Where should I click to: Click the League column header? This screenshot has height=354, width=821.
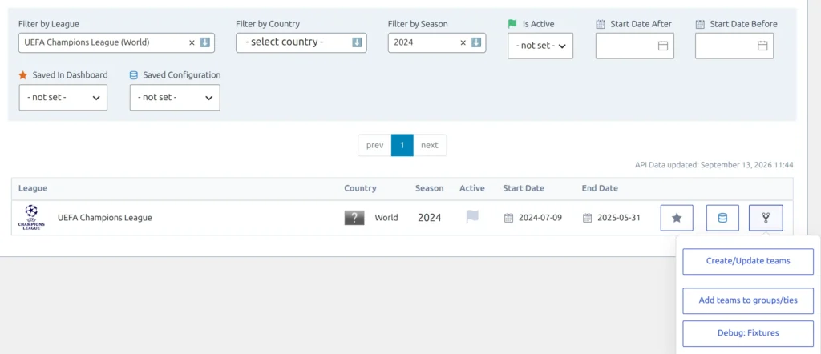click(33, 188)
